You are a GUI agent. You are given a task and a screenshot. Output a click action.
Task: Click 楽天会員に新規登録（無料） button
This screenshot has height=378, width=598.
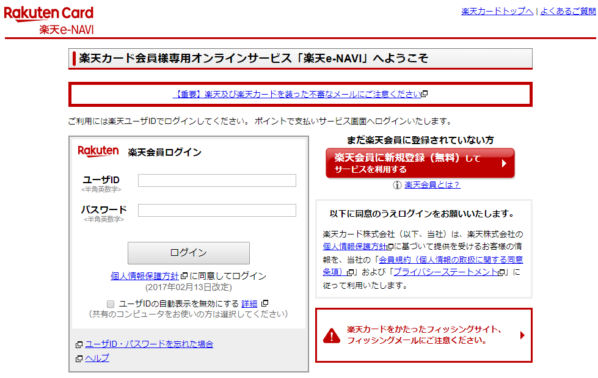[420, 163]
